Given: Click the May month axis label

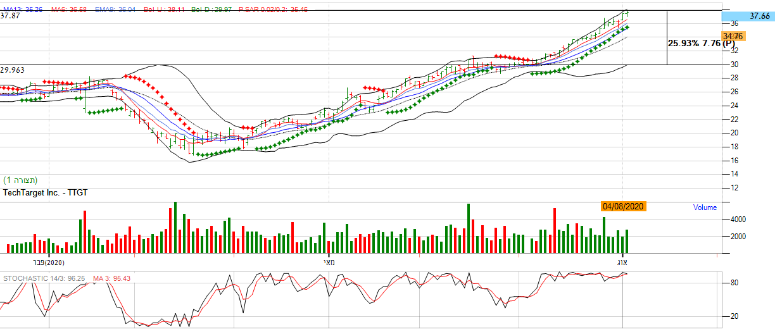Looking at the screenshot, I should 328,262.
